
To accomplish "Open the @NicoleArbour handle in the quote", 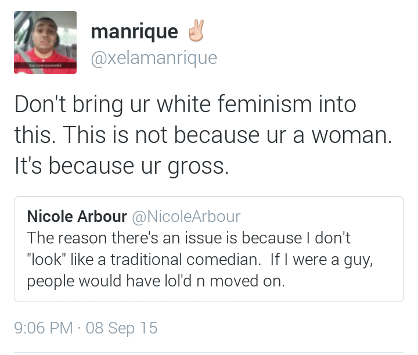I will pos(186,217).
